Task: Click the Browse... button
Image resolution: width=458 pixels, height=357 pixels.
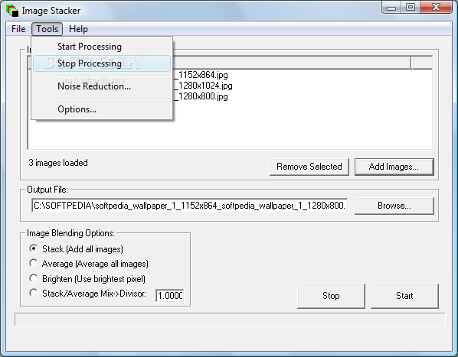Action: 394,206
